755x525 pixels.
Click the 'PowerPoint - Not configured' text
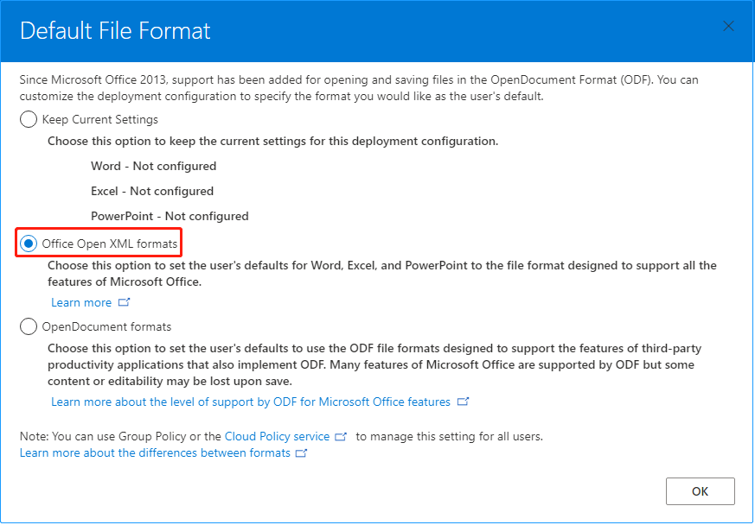[x=170, y=217]
